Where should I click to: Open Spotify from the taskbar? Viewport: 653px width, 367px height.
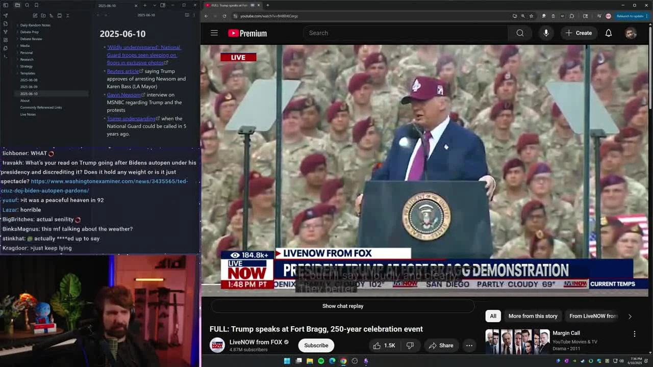coord(321,361)
